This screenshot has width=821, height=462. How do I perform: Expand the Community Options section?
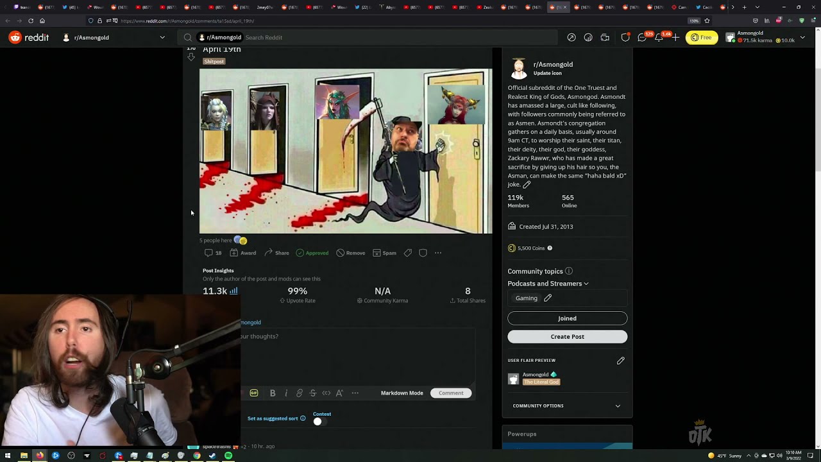tap(568, 406)
